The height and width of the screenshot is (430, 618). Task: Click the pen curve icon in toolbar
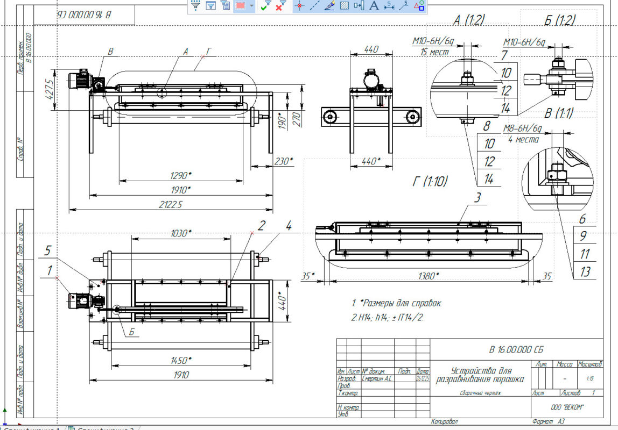[330, 6]
